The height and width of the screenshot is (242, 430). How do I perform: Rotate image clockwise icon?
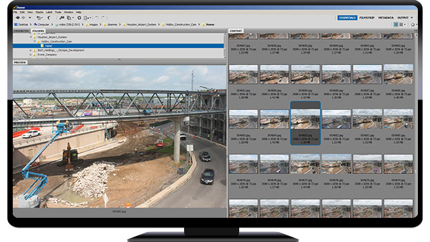(x=103, y=18)
